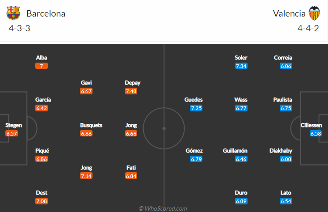
Task: Select Valencia's 4-4-2 formation label
Action: [x=308, y=28]
